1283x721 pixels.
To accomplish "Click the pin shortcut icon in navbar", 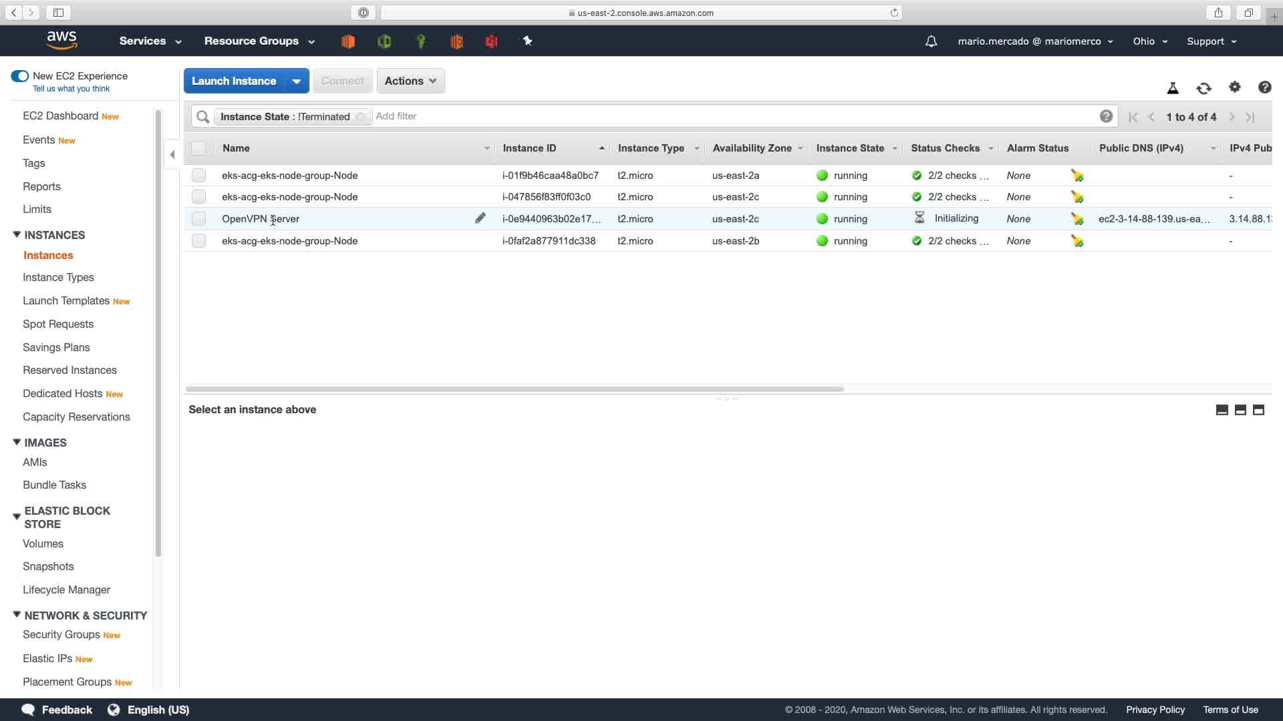I will click(x=527, y=41).
